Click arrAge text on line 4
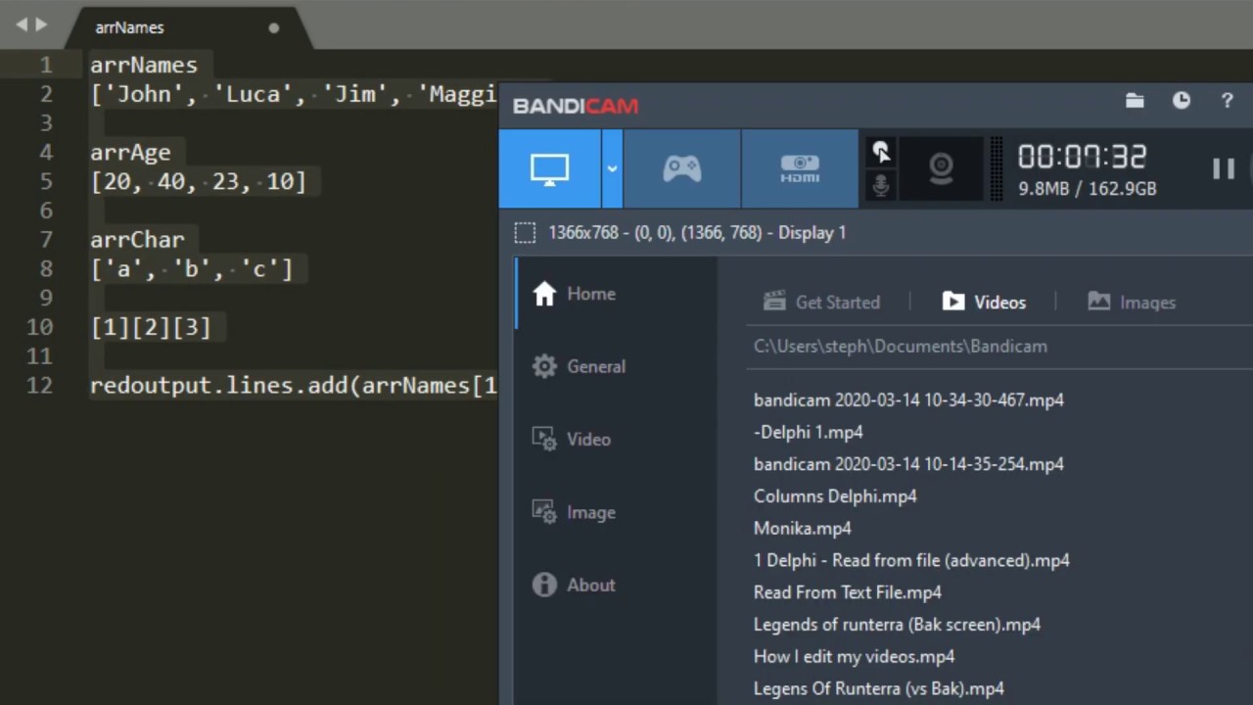This screenshot has width=1253, height=705. 130,153
